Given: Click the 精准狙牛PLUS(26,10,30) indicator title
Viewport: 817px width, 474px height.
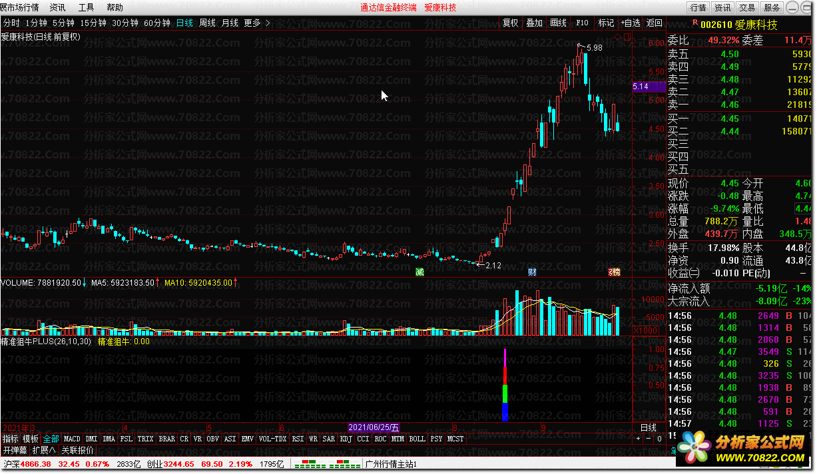Looking at the screenshot, I should click(x=46, y=342).
